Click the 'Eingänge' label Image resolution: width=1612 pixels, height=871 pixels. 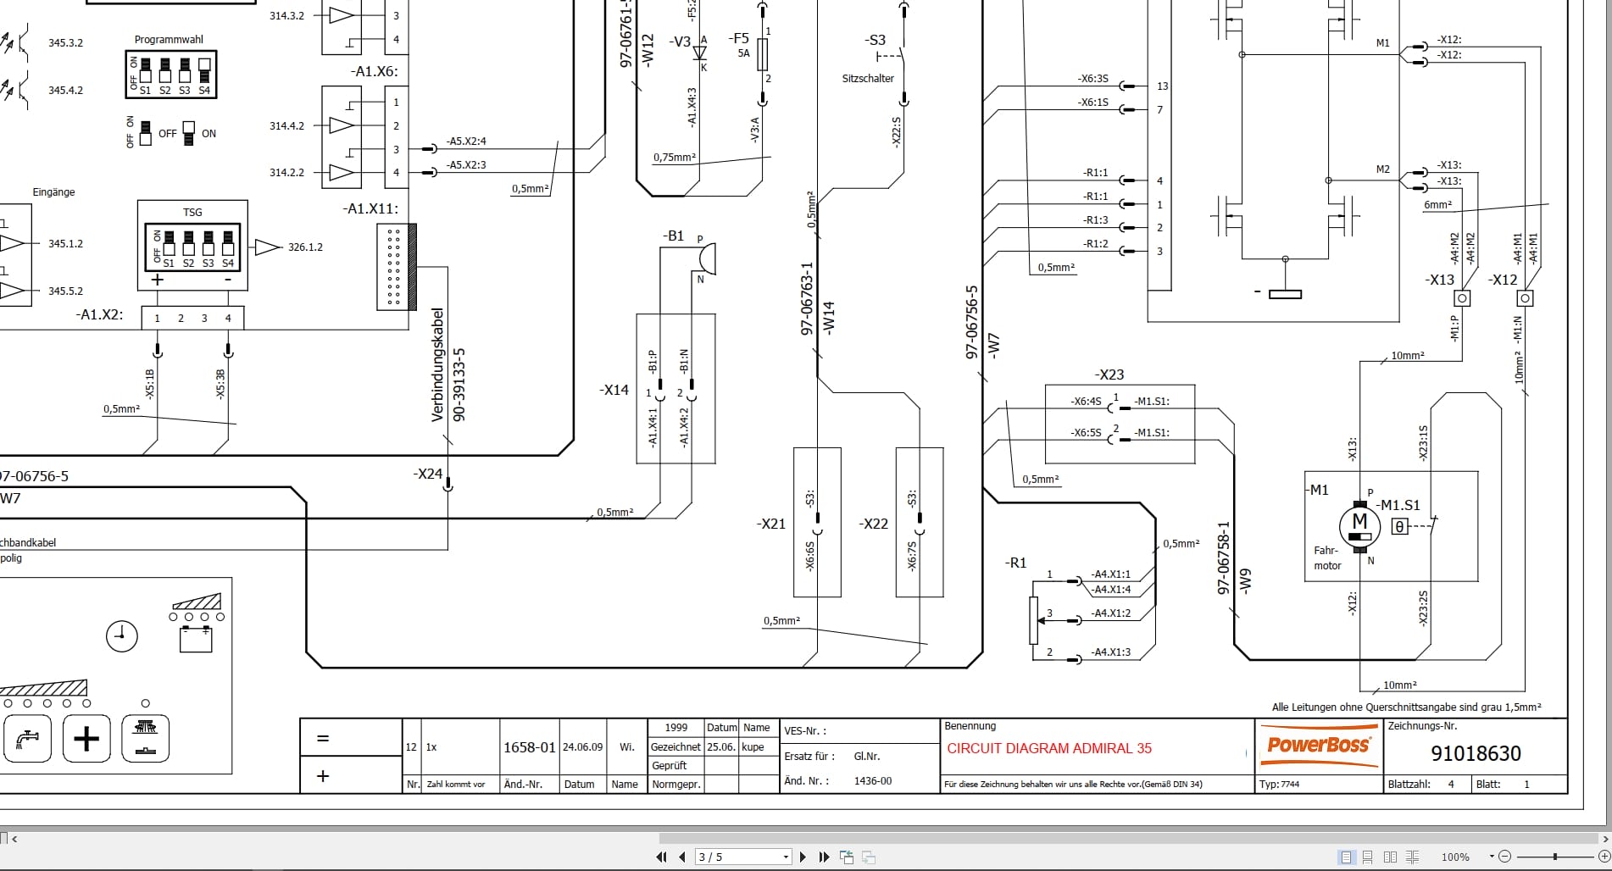point(53,192)
